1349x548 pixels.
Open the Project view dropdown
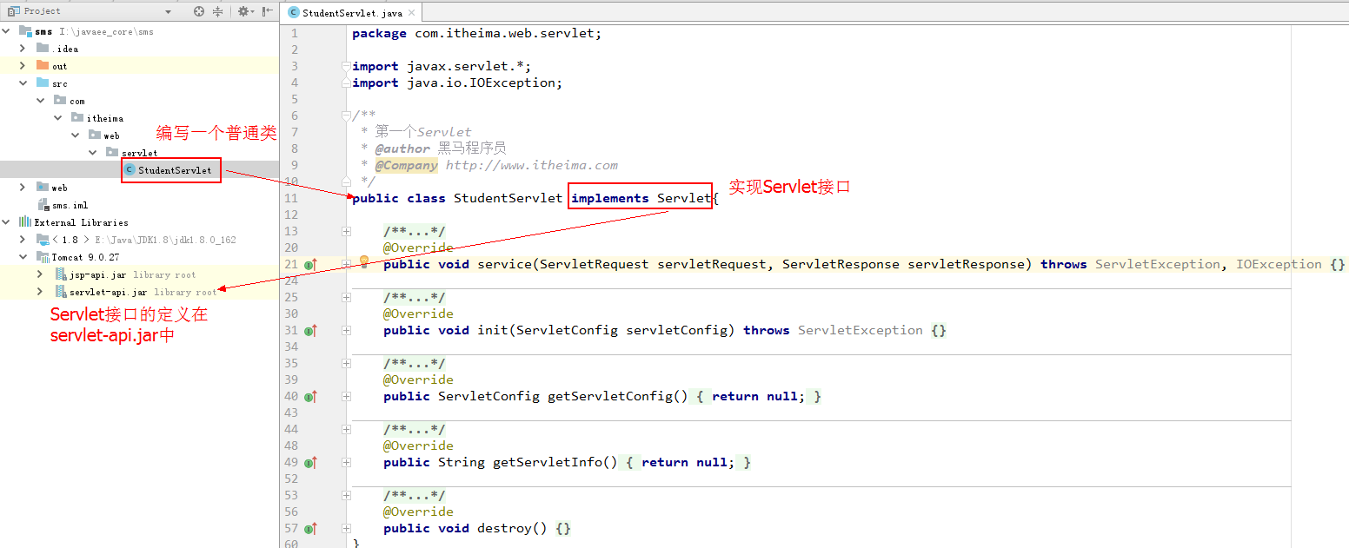pos(168,11)
